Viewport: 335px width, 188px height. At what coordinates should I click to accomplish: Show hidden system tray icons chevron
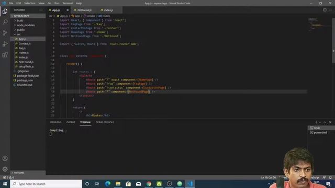click(269, 184)
